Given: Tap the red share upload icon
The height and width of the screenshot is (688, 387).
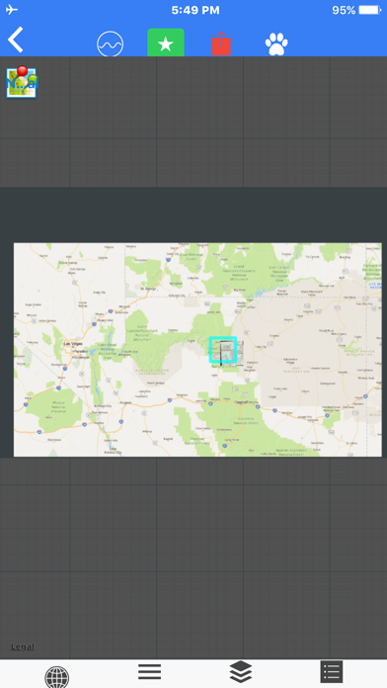Looking at the screenshot, I should 221,43.
